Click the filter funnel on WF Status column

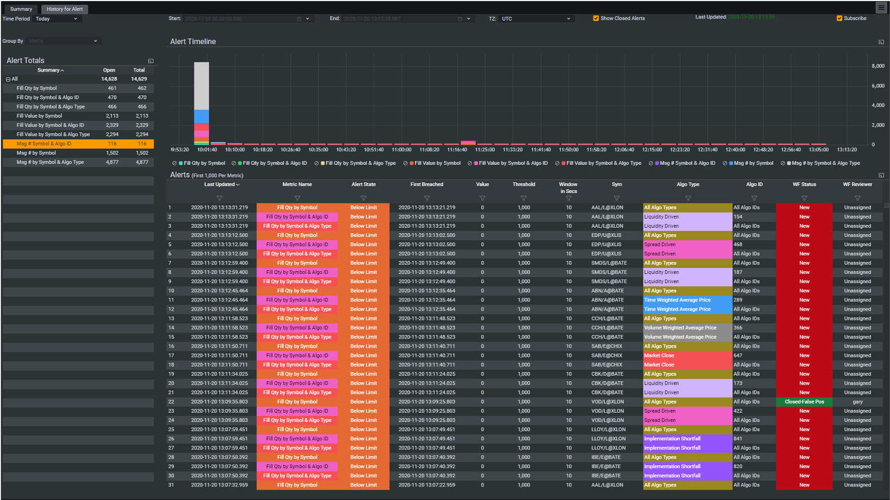[804, 198]
